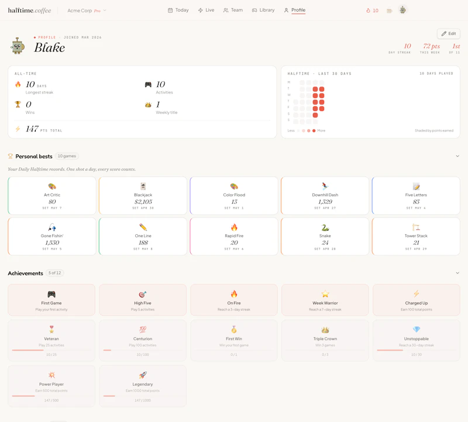Click the Edit profile button

point(449,34)
